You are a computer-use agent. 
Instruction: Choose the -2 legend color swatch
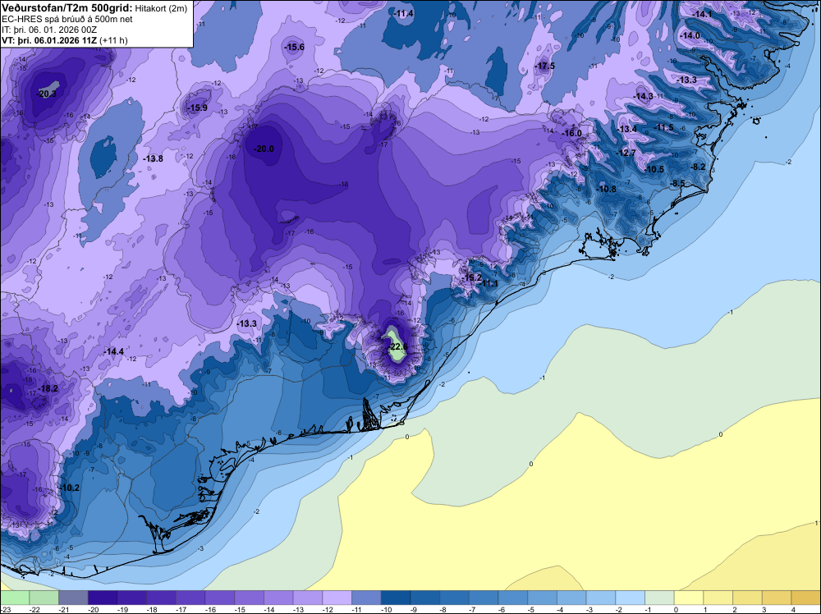631,598
